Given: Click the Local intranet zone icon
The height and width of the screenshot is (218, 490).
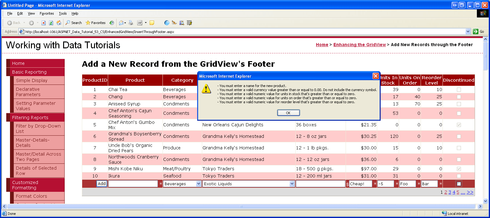Looking at the screenshot, I should click(x=444, y=213).
